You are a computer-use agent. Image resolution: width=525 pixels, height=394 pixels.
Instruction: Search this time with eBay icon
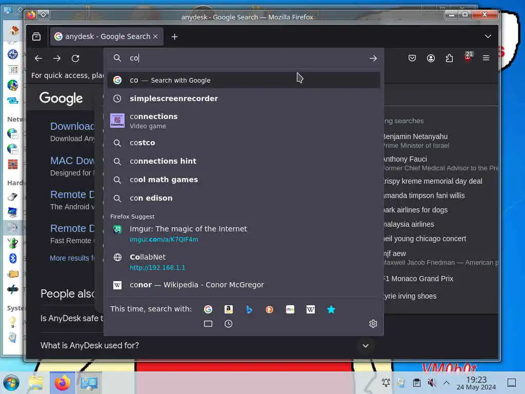point(290,309)
